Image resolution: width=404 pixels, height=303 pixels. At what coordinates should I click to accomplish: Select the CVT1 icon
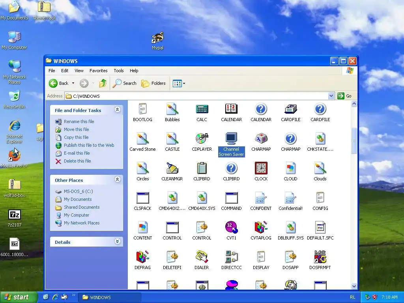(x=231, y=231)
